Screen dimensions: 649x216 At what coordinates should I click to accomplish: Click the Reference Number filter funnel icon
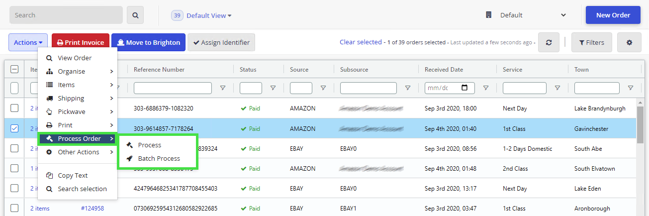(223, 88)
